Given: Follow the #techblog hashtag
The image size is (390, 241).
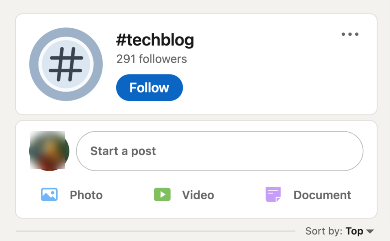Looking at the screenshot, I should (x=149, y=88).
